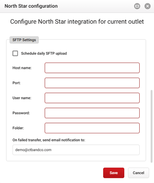Select the User name text box
Screen dimensions: 154x183
92,98
